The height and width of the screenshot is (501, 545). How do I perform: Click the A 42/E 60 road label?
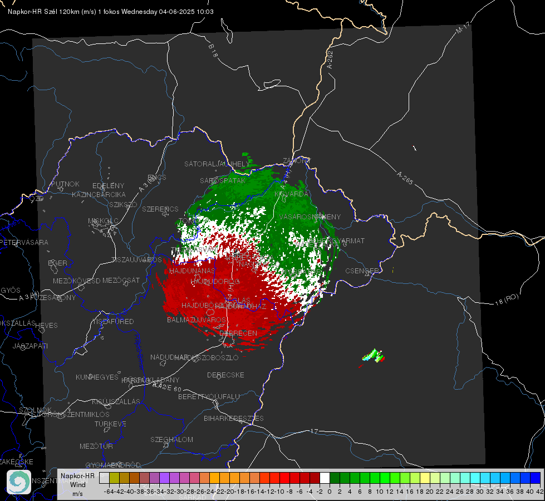tap(167, 386)
